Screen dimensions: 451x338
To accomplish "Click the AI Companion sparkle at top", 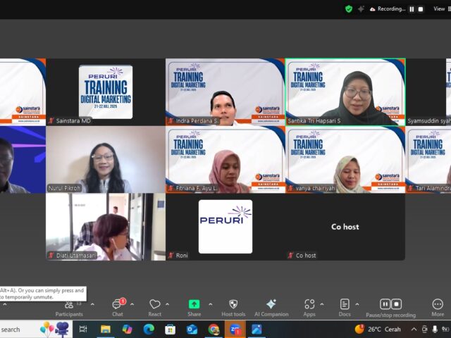I will (361, 9).
